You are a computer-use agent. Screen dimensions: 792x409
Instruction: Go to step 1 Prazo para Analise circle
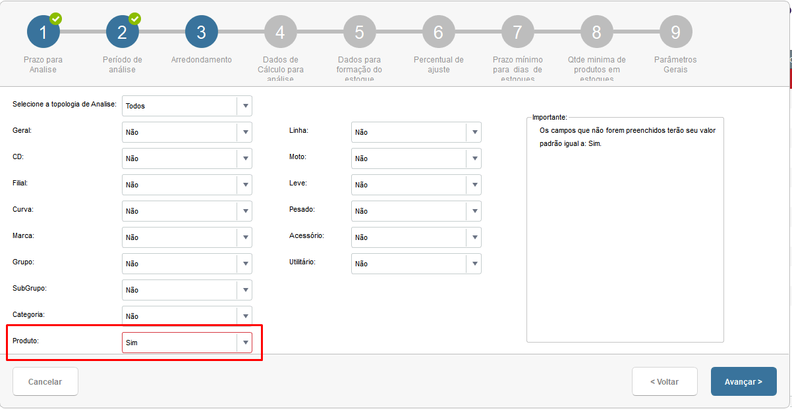click(43, 32)
